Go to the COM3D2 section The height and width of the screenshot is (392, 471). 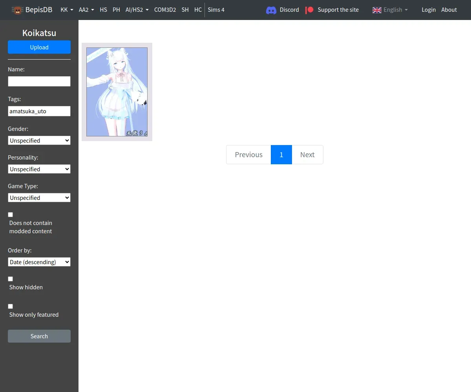point(165,10)
